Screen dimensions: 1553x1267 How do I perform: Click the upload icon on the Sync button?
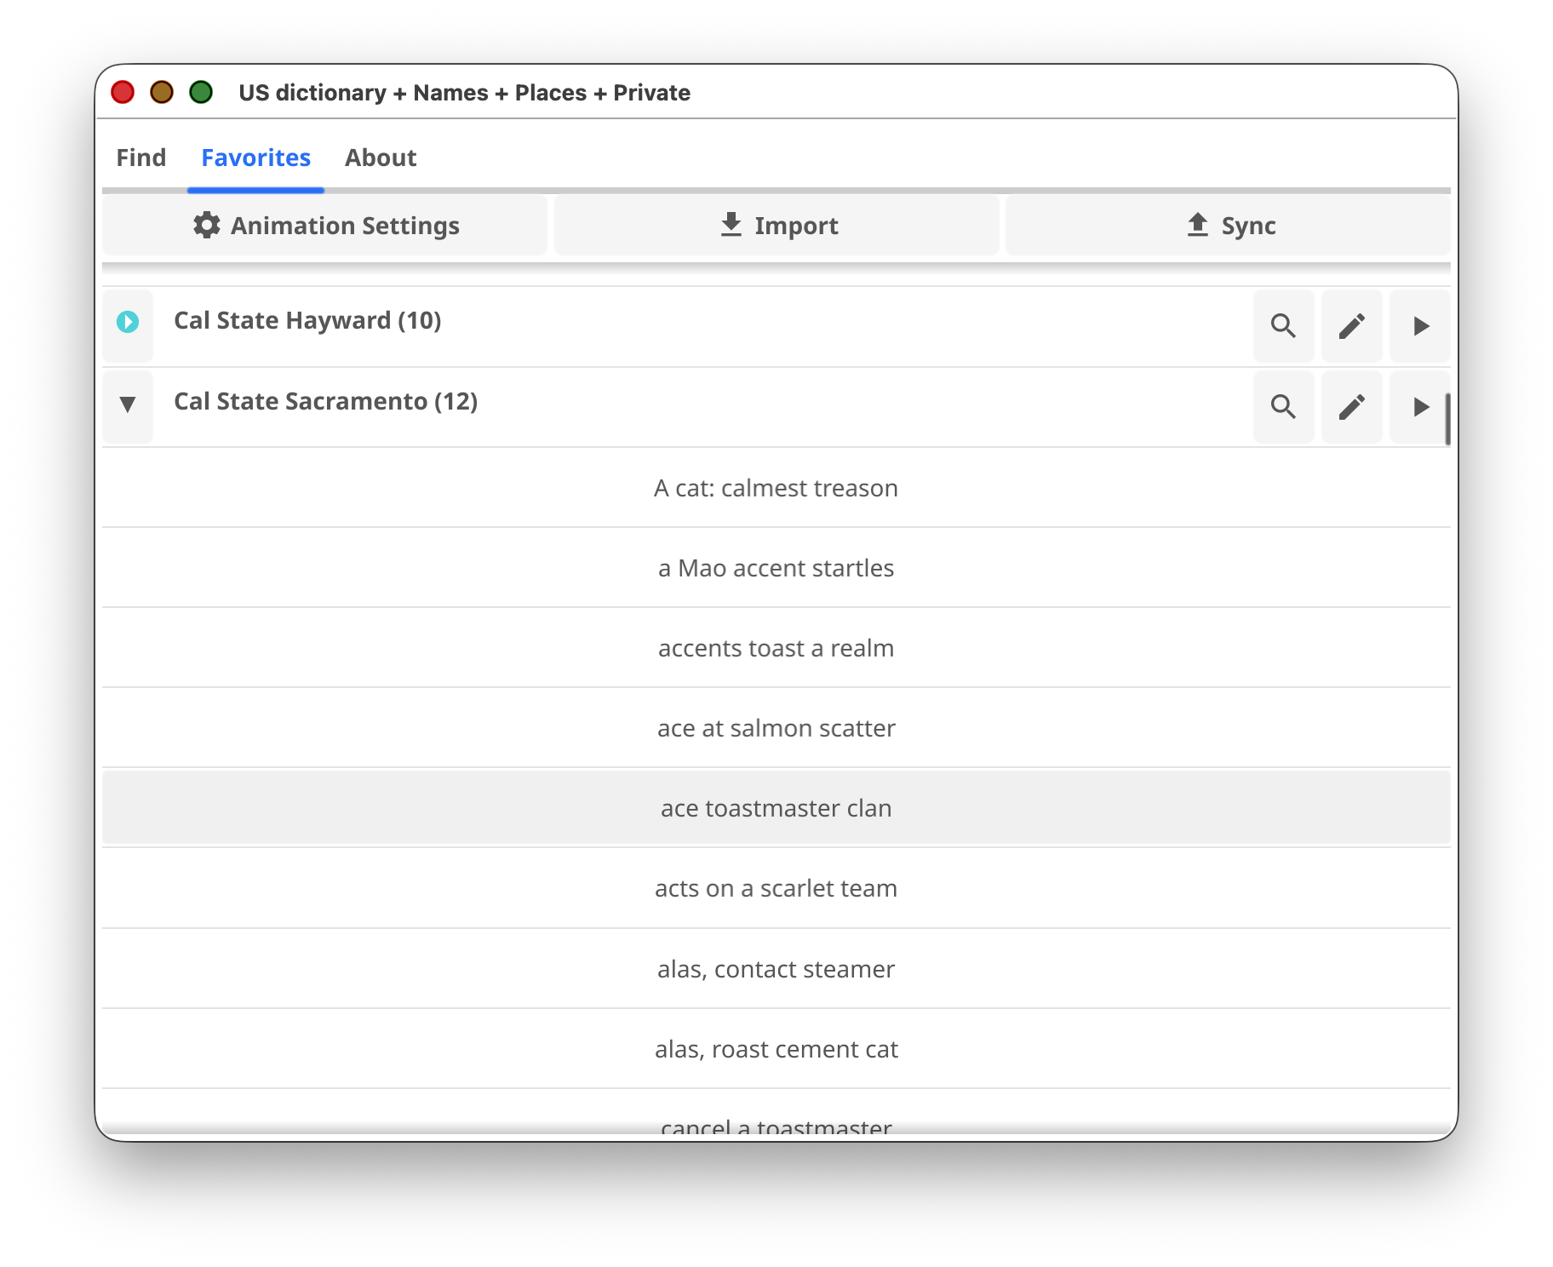click(1196, 226)
